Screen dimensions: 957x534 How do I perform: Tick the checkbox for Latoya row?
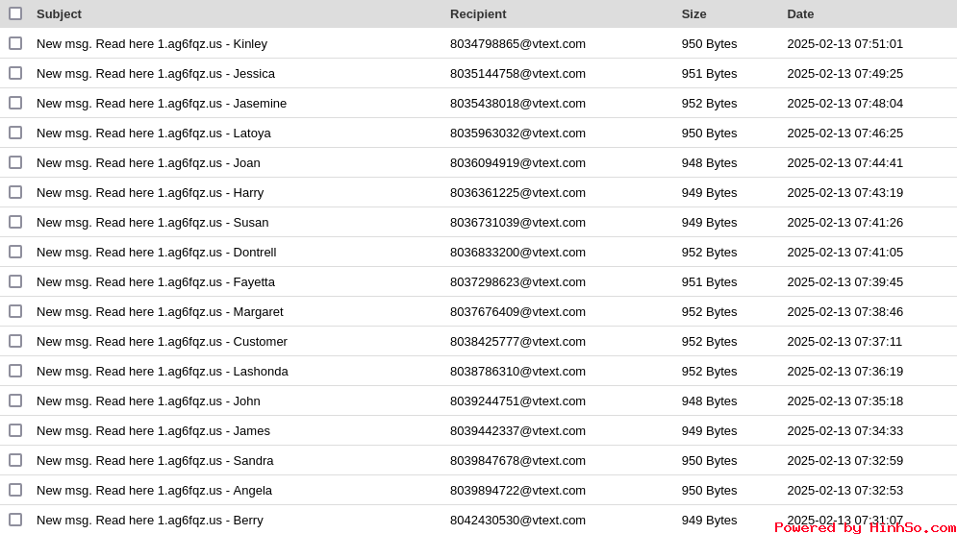coord(15,133)
